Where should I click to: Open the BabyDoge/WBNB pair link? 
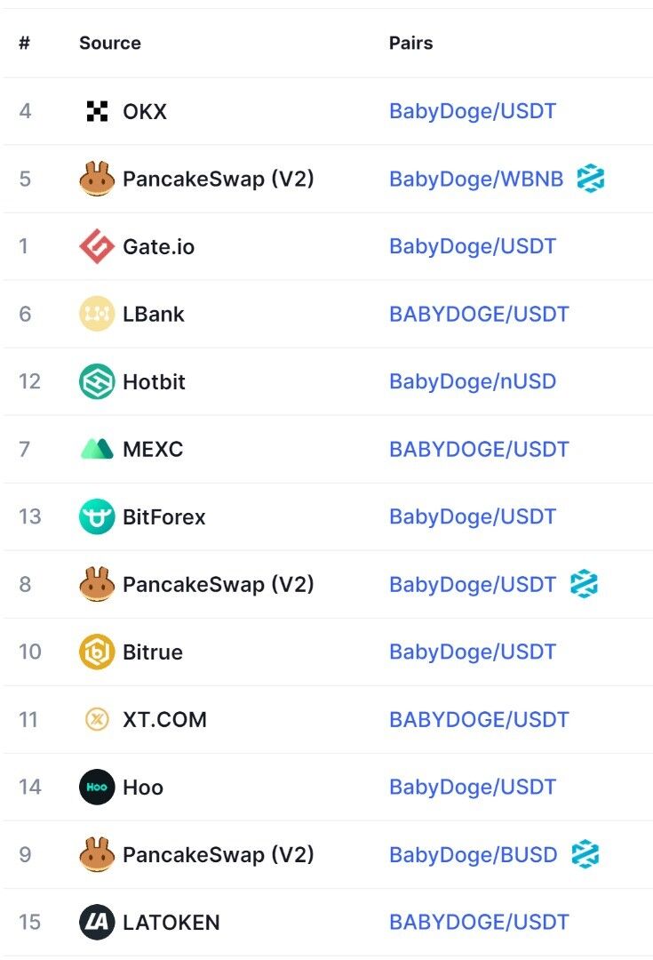point(476,179)
